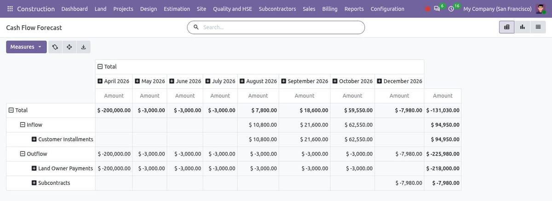Image resolution: width=552 pixels, height=201 pixels.
Task: Click the Outflow total $ -225,980.00
Action: (443, 154)
